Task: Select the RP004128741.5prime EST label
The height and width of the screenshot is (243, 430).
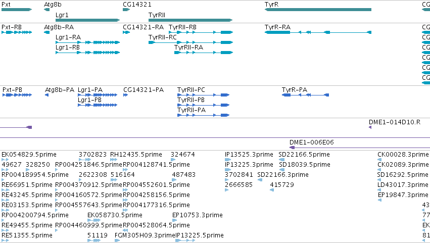Action: 156,165
